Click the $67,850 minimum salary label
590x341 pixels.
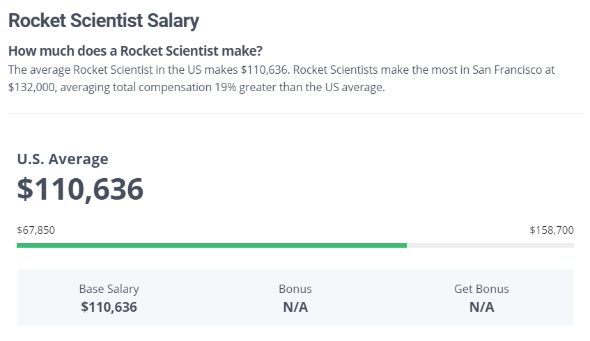[36, 230]
